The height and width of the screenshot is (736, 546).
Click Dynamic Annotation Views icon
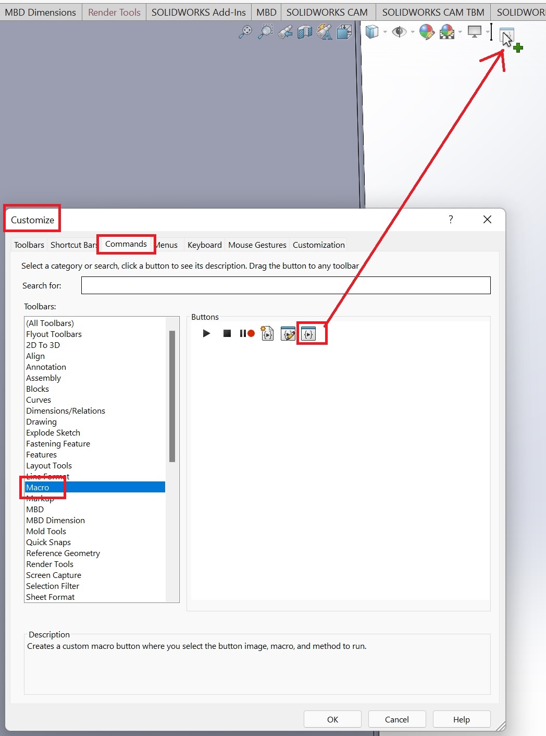click(325, 32)
